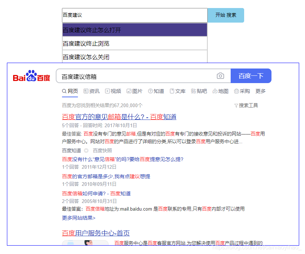Select suggestion 百度建议终止怎么打开
This screenshot has height=254, width=305.
pos(134,30)
